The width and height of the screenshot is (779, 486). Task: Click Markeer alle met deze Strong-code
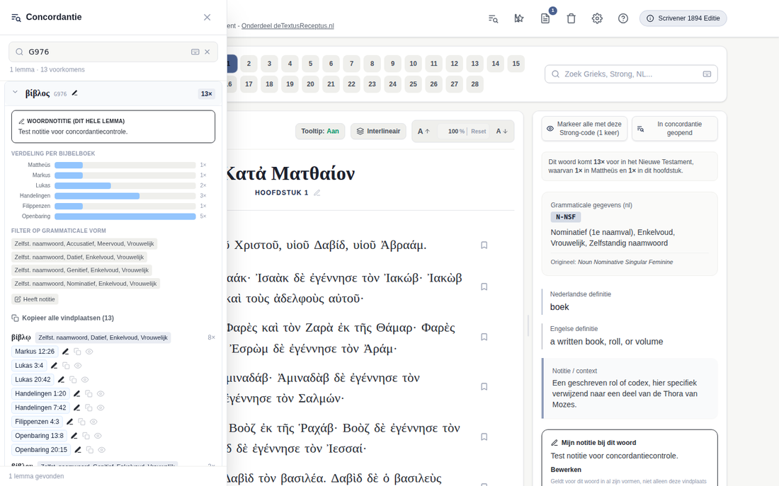tap(584, 129)
